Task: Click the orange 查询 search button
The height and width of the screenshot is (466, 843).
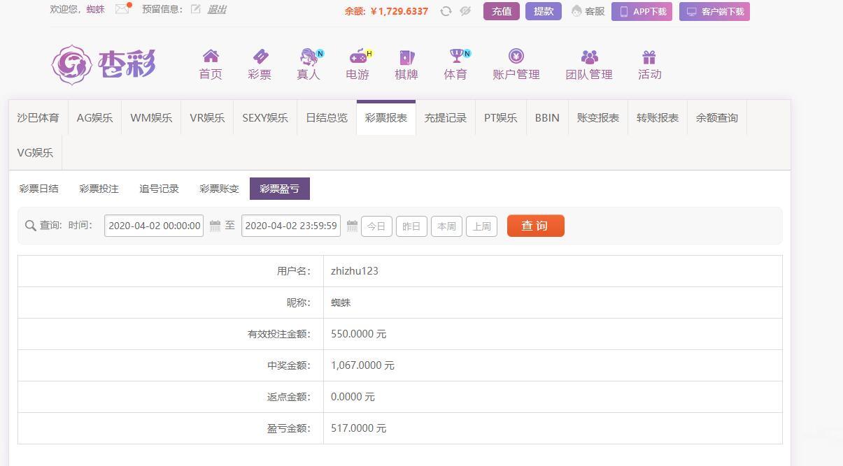Action: pyautogui.click(x=535, y=226)
